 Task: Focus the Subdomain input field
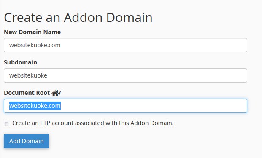point(125,75)
